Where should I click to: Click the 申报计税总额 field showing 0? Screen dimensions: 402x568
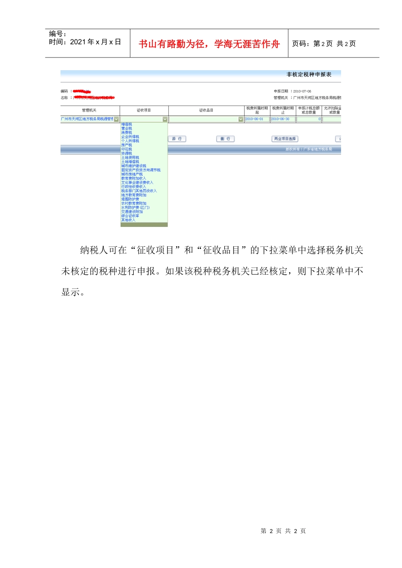pyautogui.click(x=308, y=119)
